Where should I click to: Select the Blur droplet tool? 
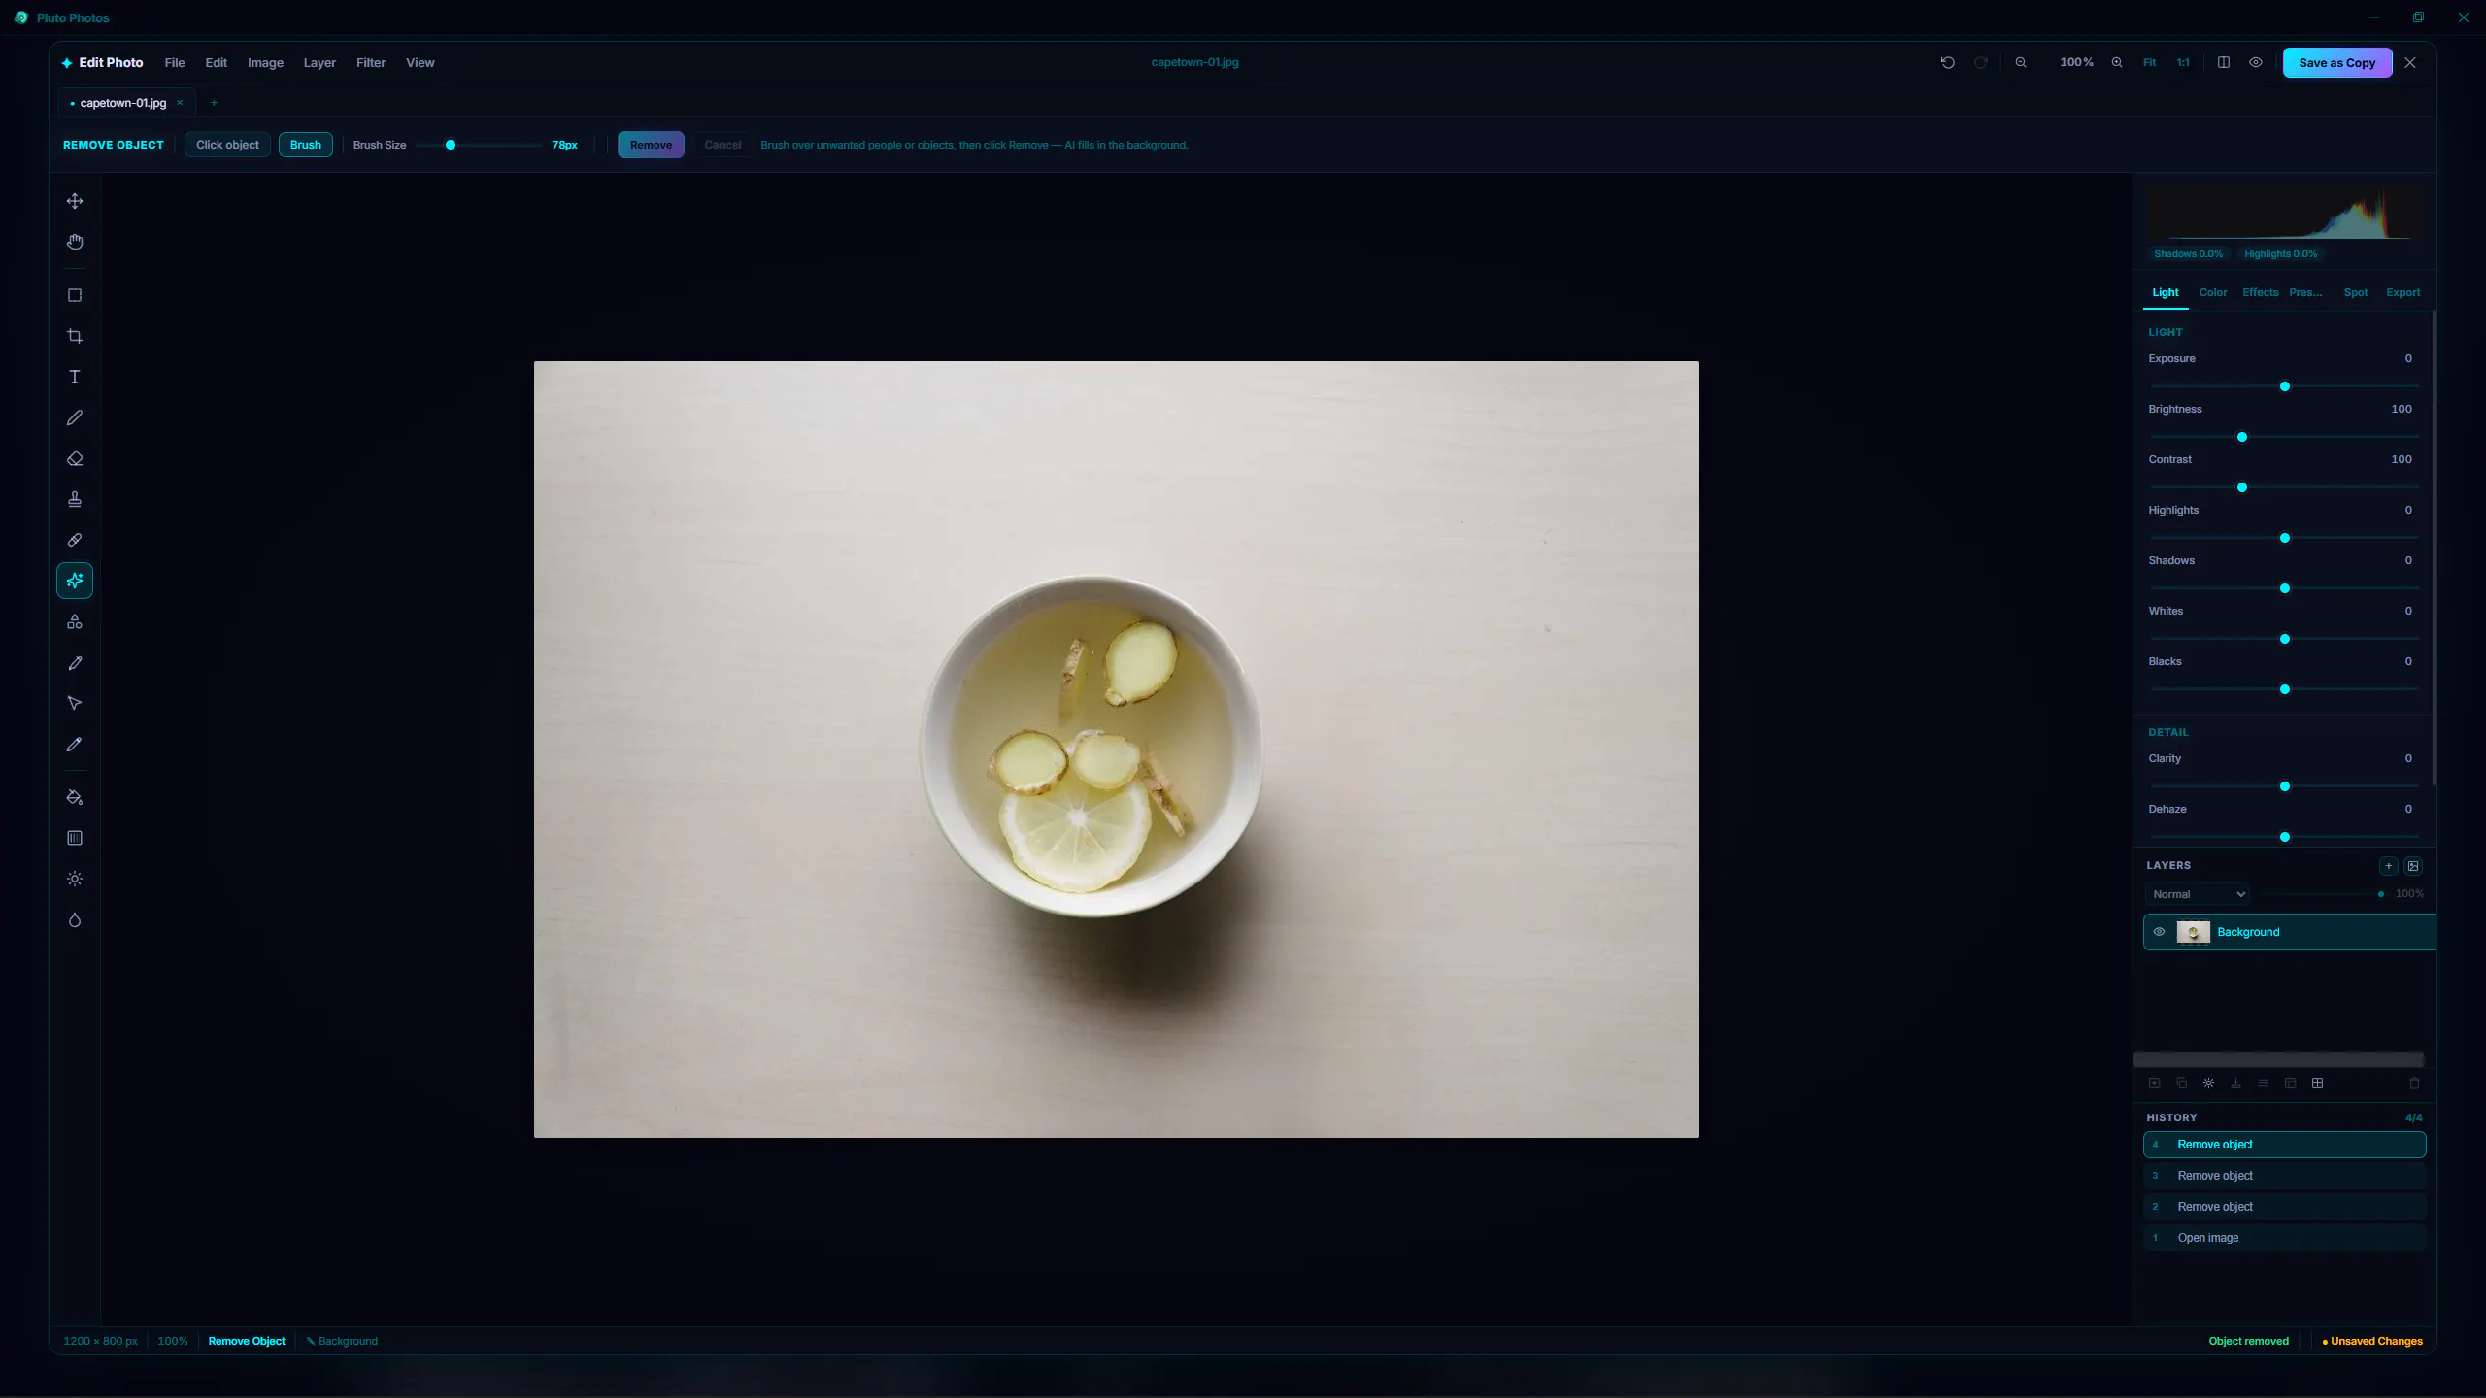[75, 919]
